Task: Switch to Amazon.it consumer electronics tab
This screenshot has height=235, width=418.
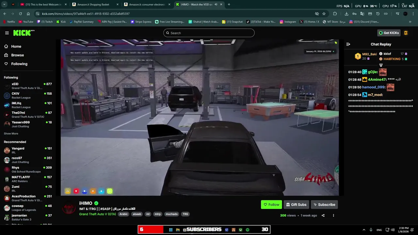Action: click(147, 5)
